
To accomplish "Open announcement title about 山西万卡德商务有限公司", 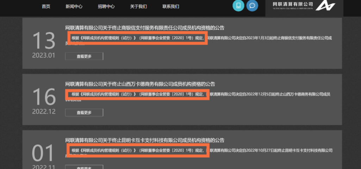I will 140,84.
